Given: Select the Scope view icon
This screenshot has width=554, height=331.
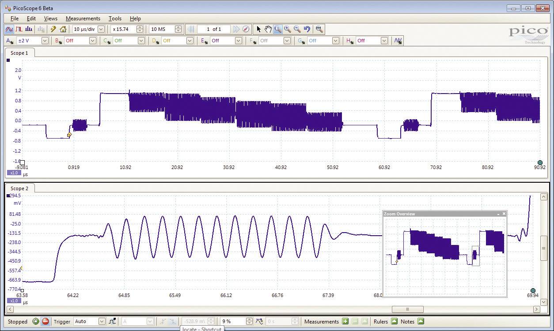Looking at the screenshot, I should 9,29.
